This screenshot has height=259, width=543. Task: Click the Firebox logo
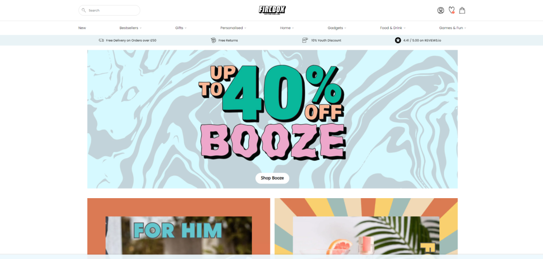click(272, 10)
